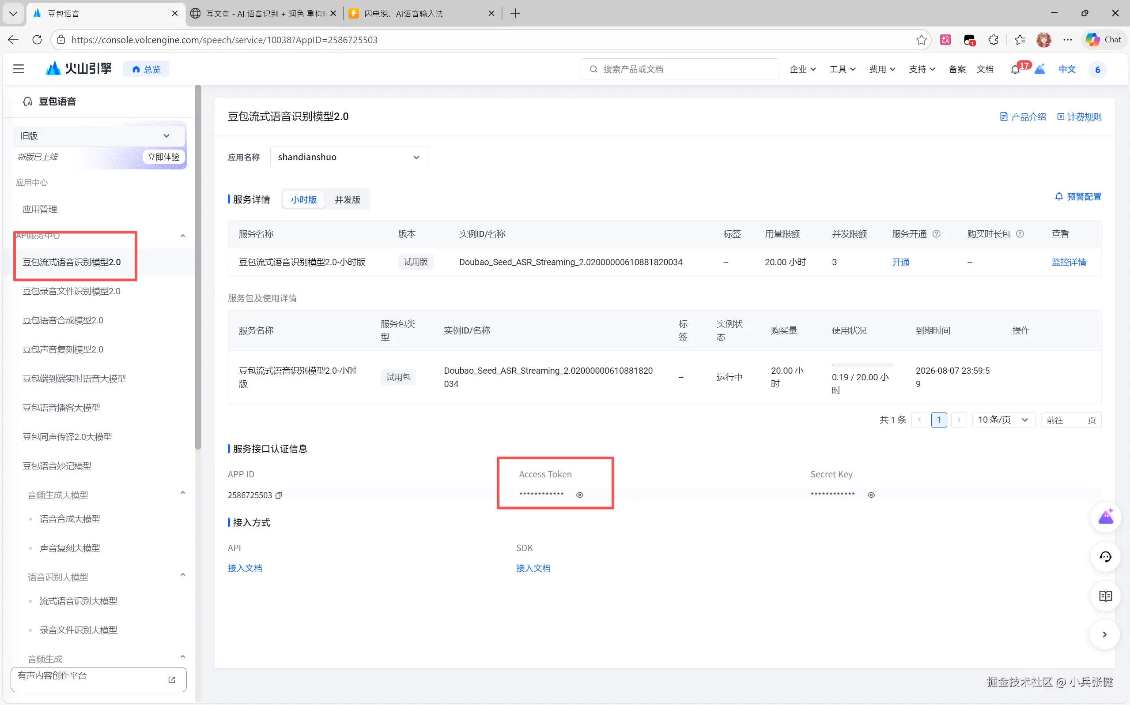This screenshot has width=1130, height=705.
Task: Show the Secret Key value
Action: (x=871, y=495)
